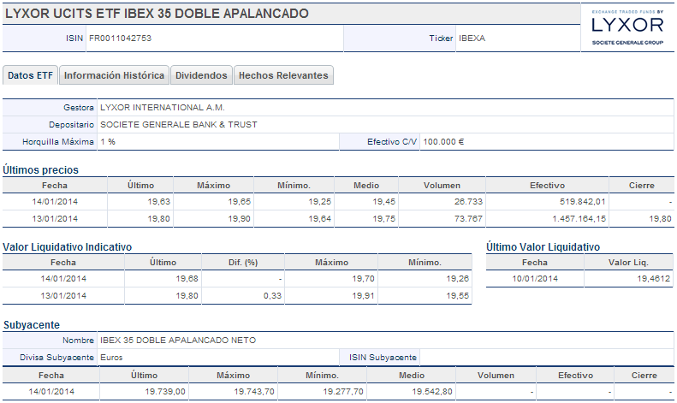Click the volume value 26.733
Image resolution: width=677 pixels, height=403 pixels.
[468, 202]
